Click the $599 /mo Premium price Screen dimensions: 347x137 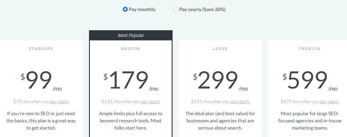click(310, 81)
